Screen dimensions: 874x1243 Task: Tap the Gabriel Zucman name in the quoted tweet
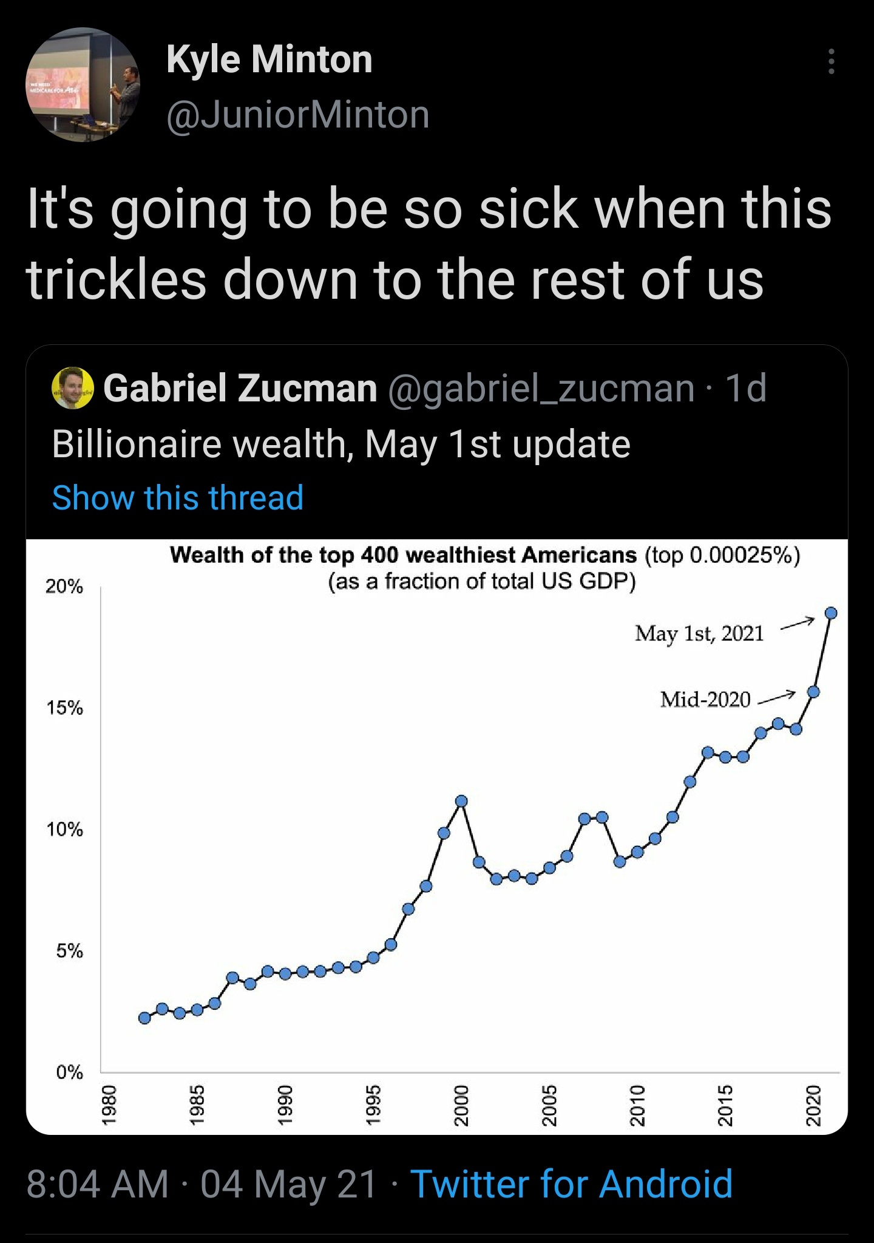240,388
